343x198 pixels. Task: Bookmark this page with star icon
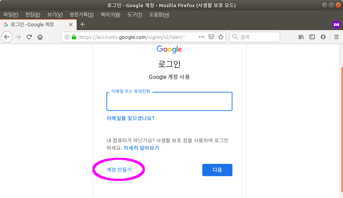click(x=221, y=37)
